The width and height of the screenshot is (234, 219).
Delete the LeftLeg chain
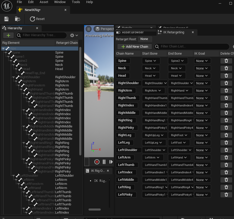pyautogui.click(x=226, y=143)
